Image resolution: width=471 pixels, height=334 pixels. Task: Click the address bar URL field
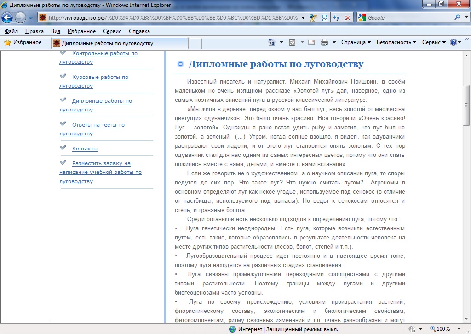coord(173,18)
